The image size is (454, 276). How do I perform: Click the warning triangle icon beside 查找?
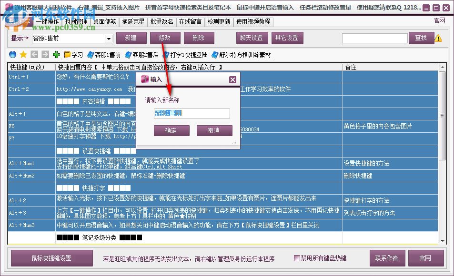tap(439, 38)
